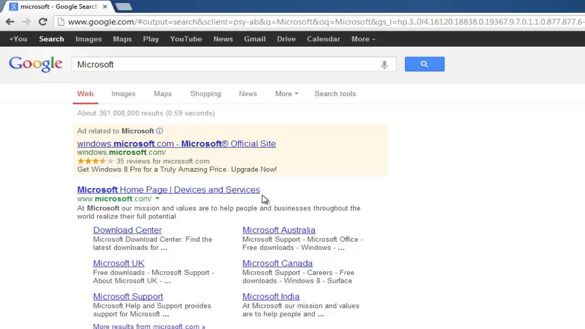Open the Microsoft Support link

tap(128, 297)
